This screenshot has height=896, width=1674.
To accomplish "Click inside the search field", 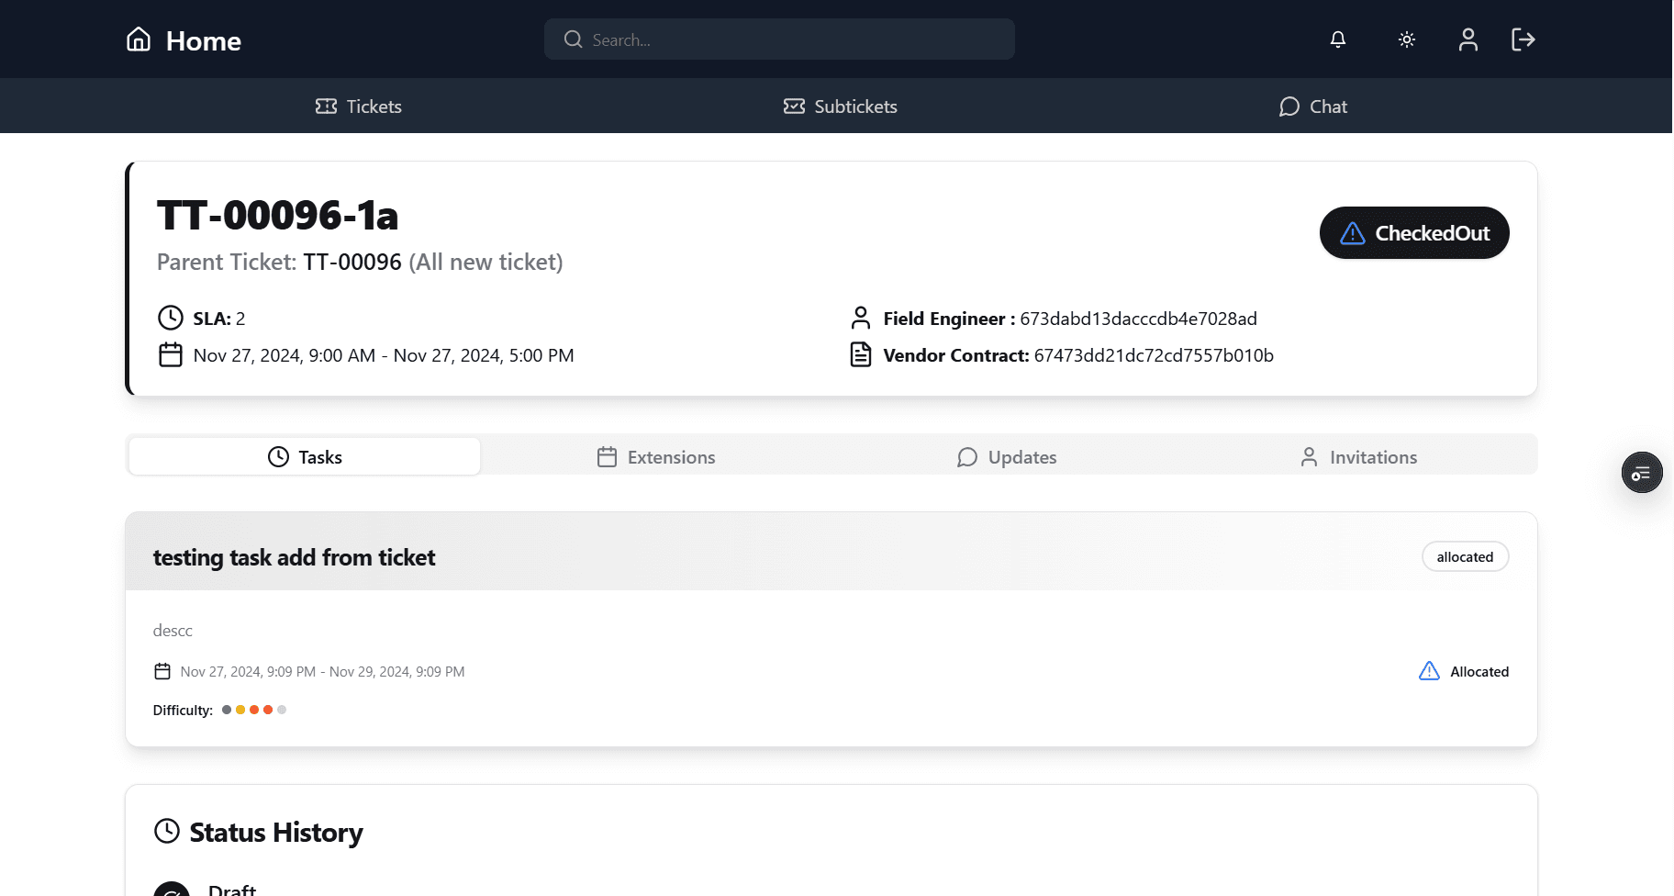I will (778, 39).
